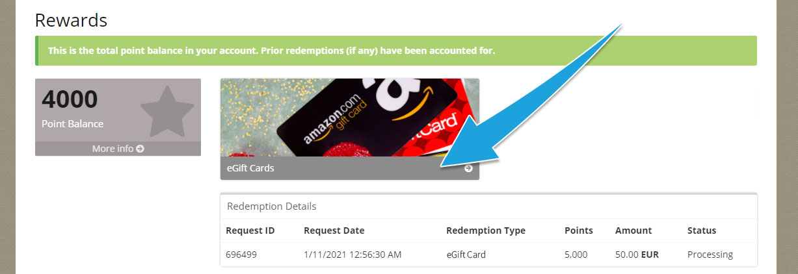Click the 50.00 EUR amount cell
The height and width of the screenshot is (274, 798).
pyautogui.click(x=637, y=255)
